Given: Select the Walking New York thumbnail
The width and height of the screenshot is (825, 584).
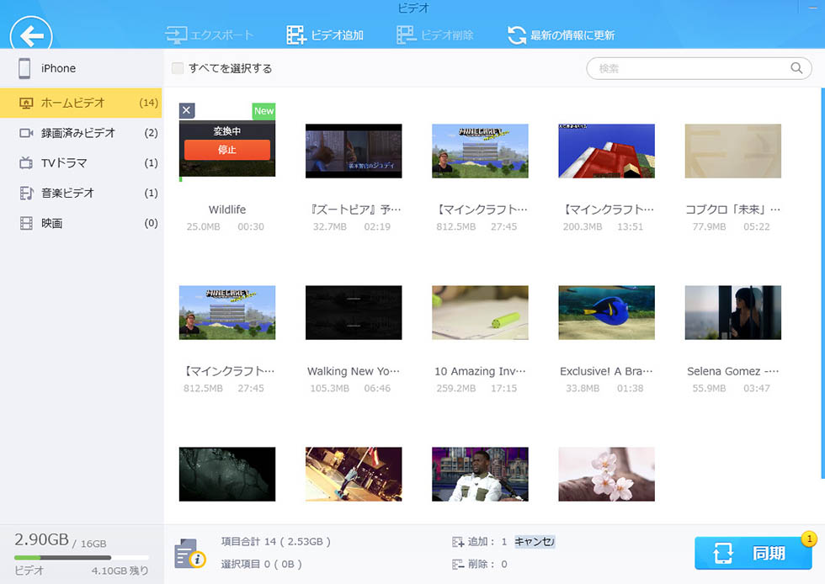Looking at the screenshot, I should (x=354, y=312).
